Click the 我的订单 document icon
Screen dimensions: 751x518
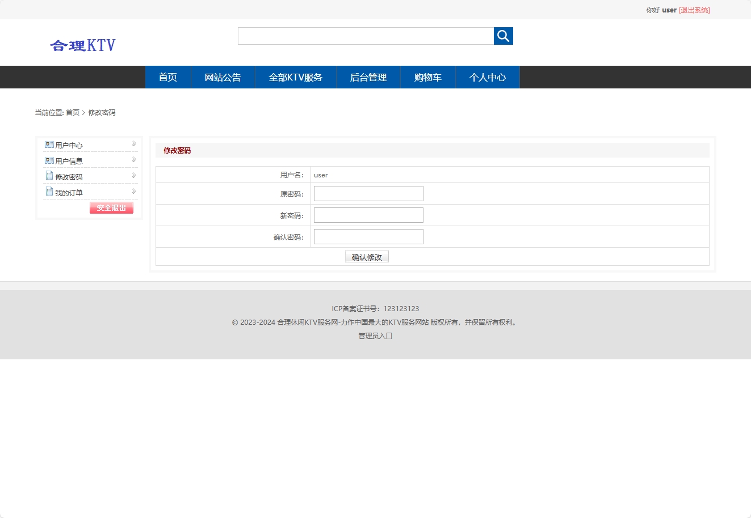49,192
